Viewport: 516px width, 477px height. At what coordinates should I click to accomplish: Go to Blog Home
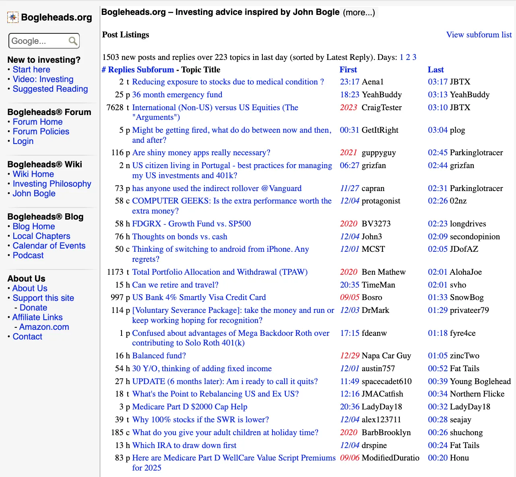(34, 226)
